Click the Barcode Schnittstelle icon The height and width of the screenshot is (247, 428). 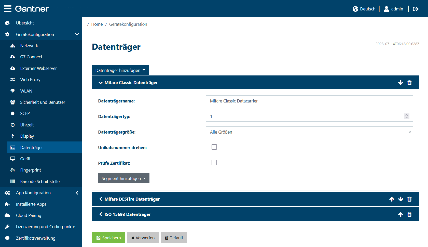[x=12, y=181]
